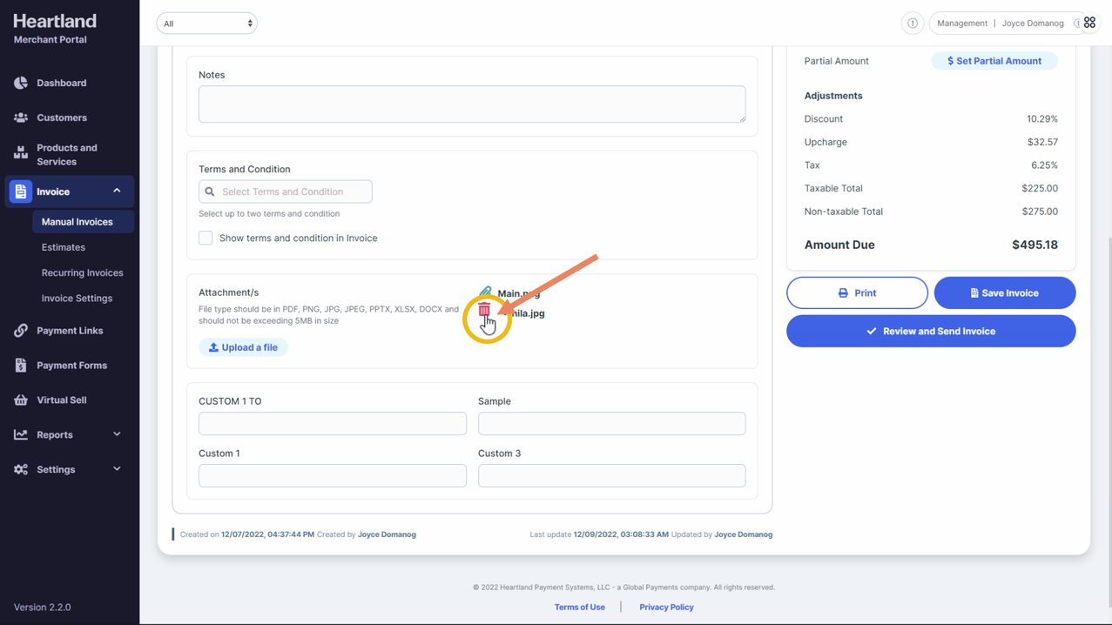
Task: Click the red trash icon beside the attachment
Action: click(x=484, y=310)
